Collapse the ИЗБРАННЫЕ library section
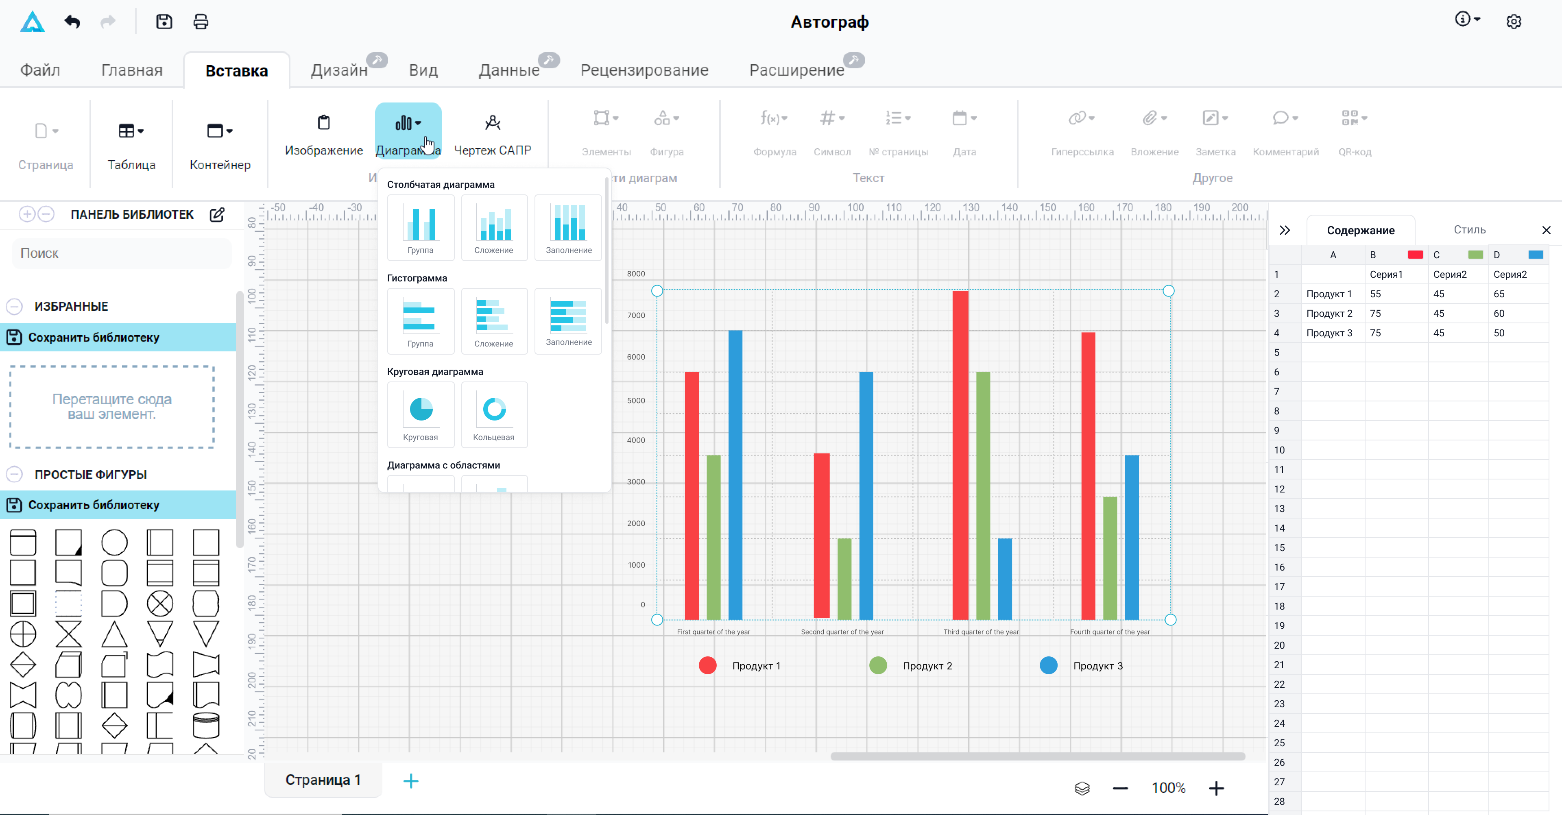This screenshot has height=815, width=1562. click(x=15, y=306)
